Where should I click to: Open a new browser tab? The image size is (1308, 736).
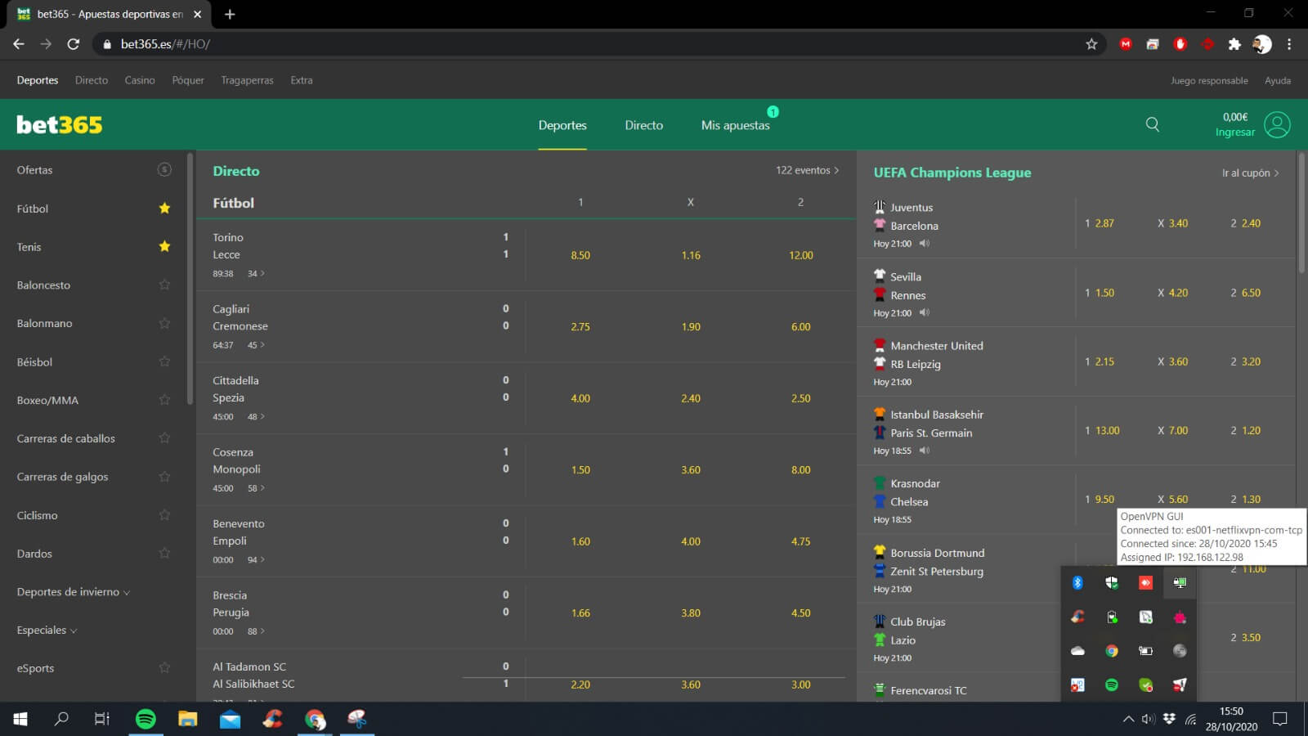click(230, 14)
